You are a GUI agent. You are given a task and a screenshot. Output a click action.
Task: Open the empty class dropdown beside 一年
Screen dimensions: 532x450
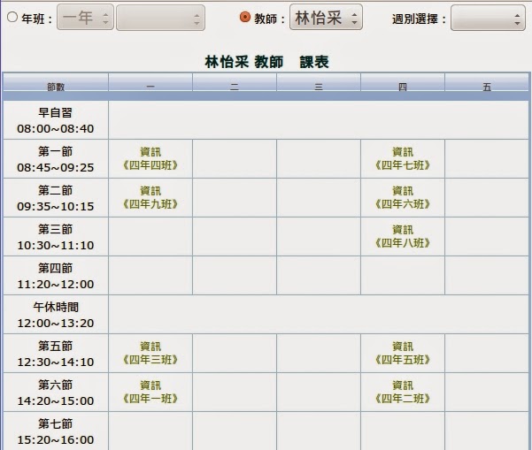pyautogui.click(x=160, y=18)
